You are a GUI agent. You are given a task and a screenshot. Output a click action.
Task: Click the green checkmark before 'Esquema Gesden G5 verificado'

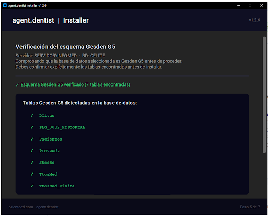point(17,85)
